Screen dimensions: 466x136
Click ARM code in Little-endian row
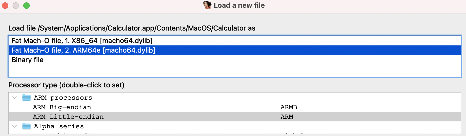click(x=287, y=117)
